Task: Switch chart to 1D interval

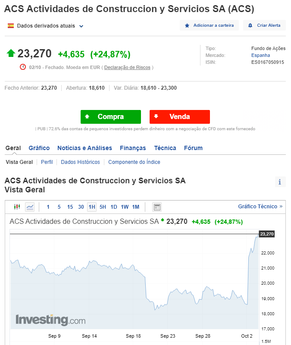Action: (114, 207)
